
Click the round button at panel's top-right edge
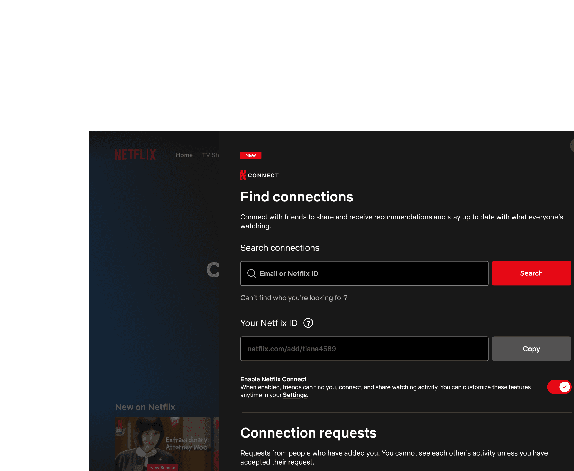tap(572, 145)
